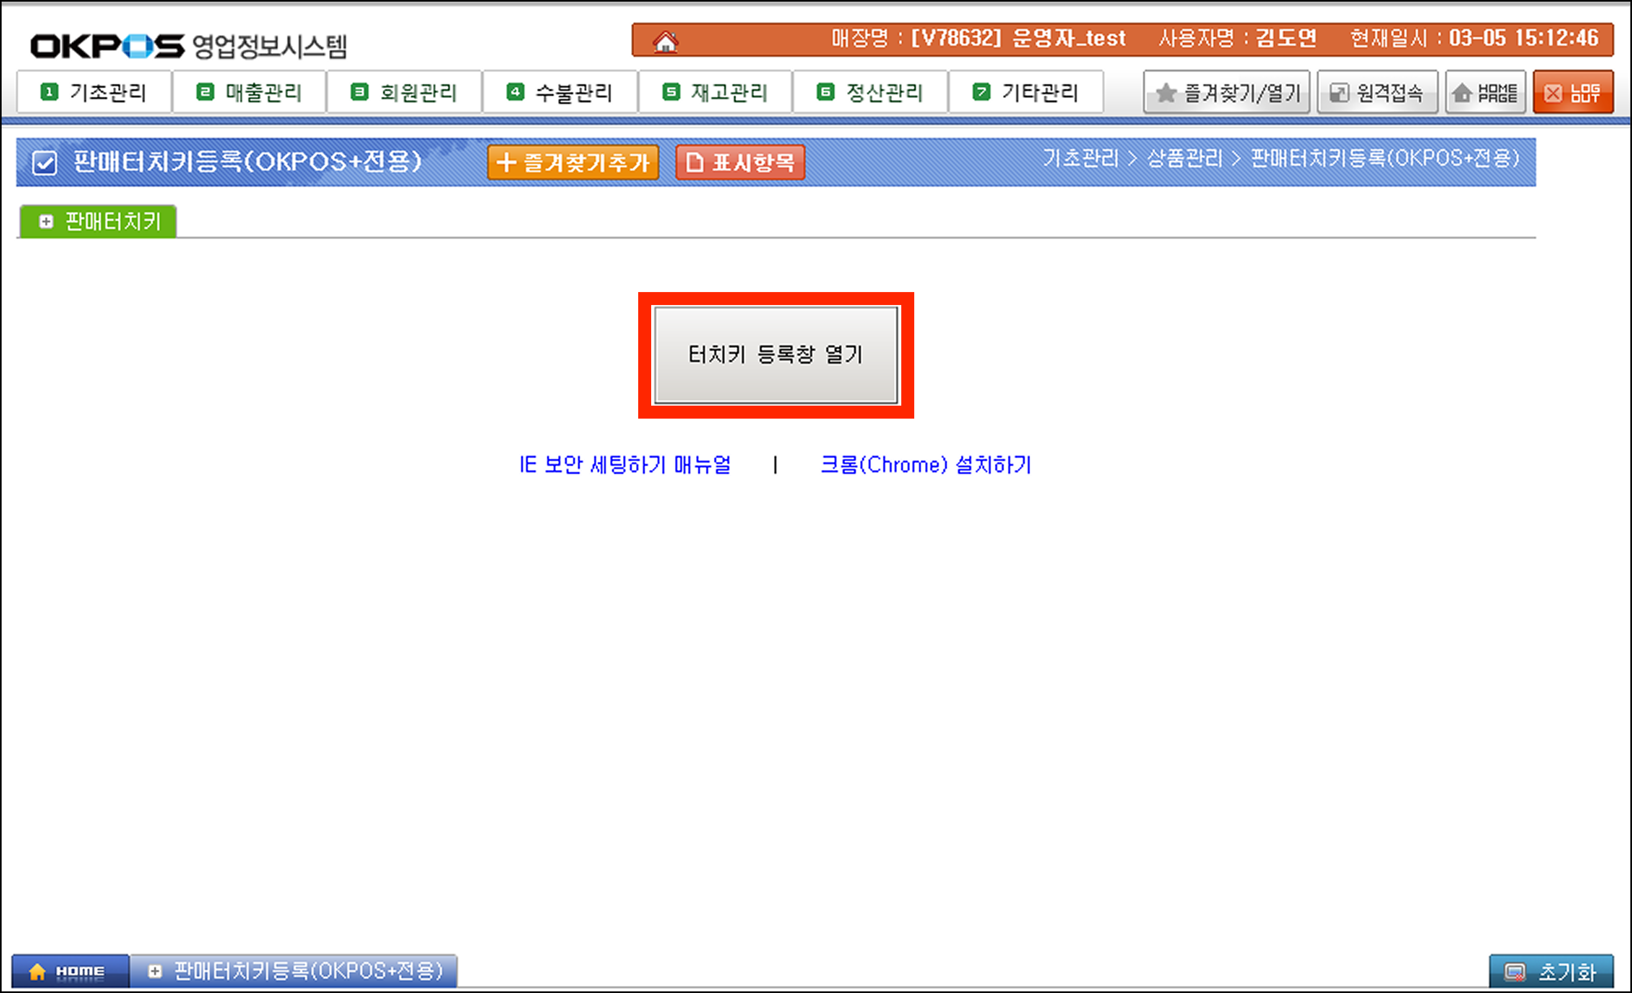
Task: Click the 표시항목 display items button
Action: click(740, 162)
